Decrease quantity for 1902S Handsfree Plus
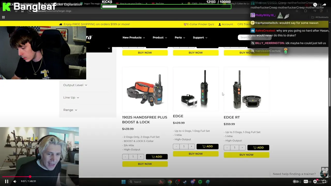Image resolution: width=331 pixels, height=186 pixels. (125, 157)
